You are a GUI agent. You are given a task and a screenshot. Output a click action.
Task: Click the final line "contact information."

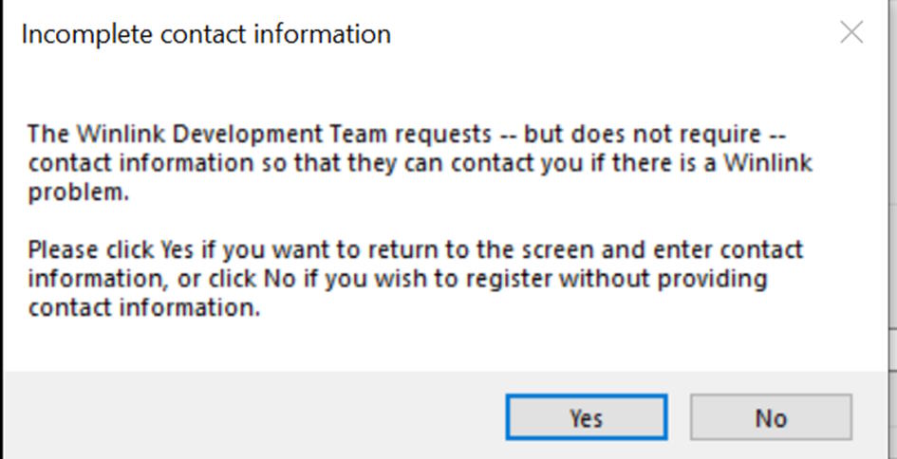coord(143,309)
